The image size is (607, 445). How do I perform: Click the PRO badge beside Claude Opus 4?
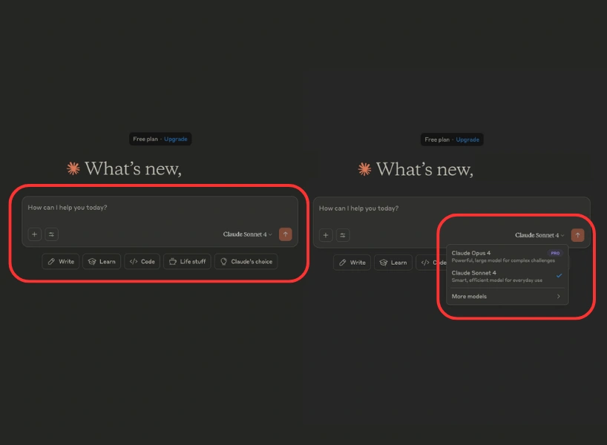(x=555, y=253)
